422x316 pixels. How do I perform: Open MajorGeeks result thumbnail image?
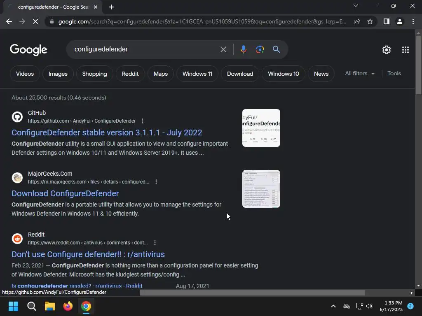point(261,189)
